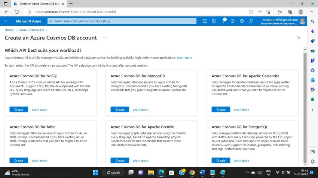Click the Microsoft Azure logo text

(28, 21)
